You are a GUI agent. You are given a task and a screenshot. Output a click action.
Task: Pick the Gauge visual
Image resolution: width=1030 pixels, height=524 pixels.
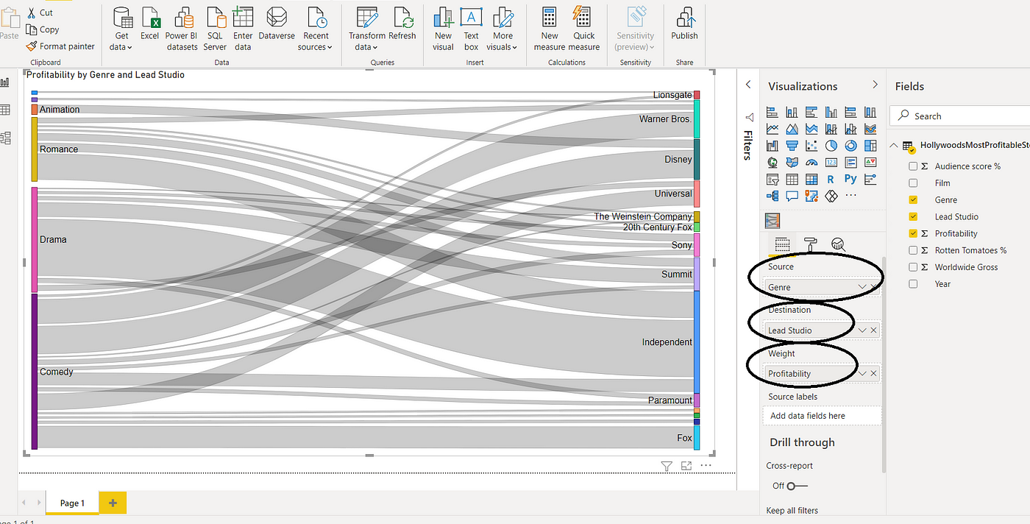811,162
